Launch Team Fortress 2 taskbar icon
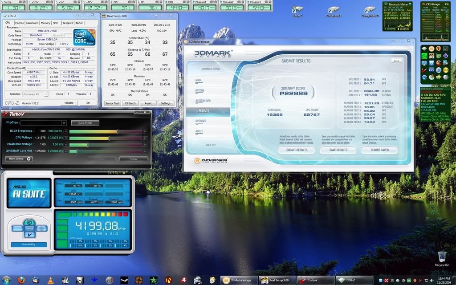This screenshot has width=456, height=285. coord(139,281)
